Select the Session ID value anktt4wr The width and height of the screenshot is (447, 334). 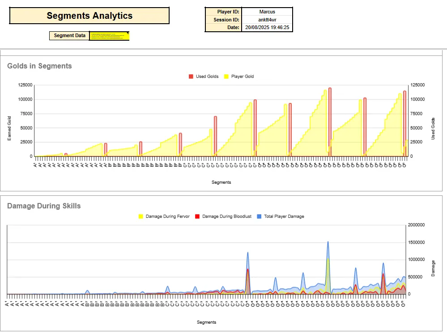(x=267, y=20)
